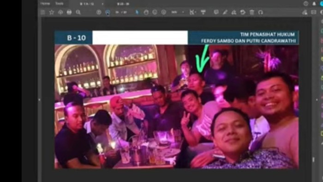Click the share link icon at right

coord(305,12)
